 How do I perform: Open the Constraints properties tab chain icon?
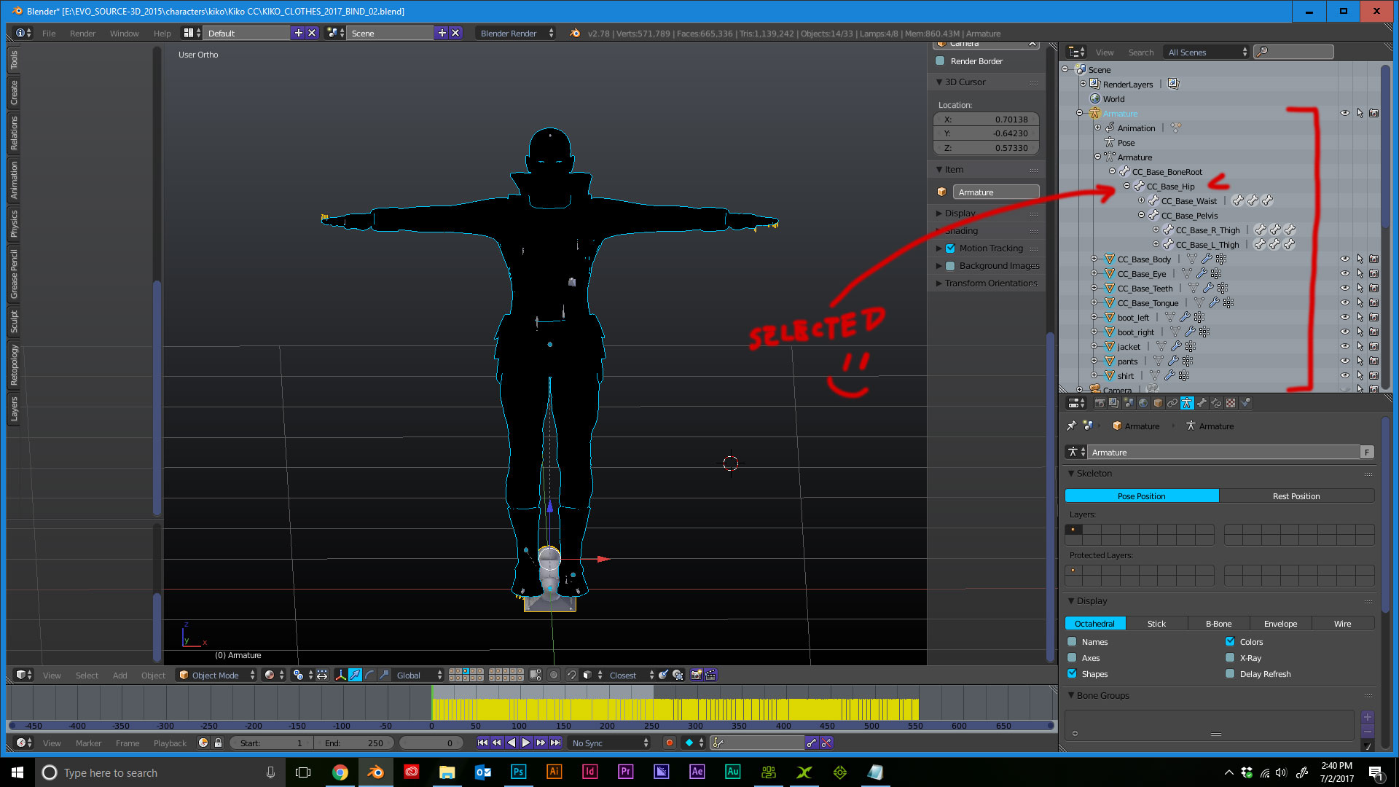1172,403
